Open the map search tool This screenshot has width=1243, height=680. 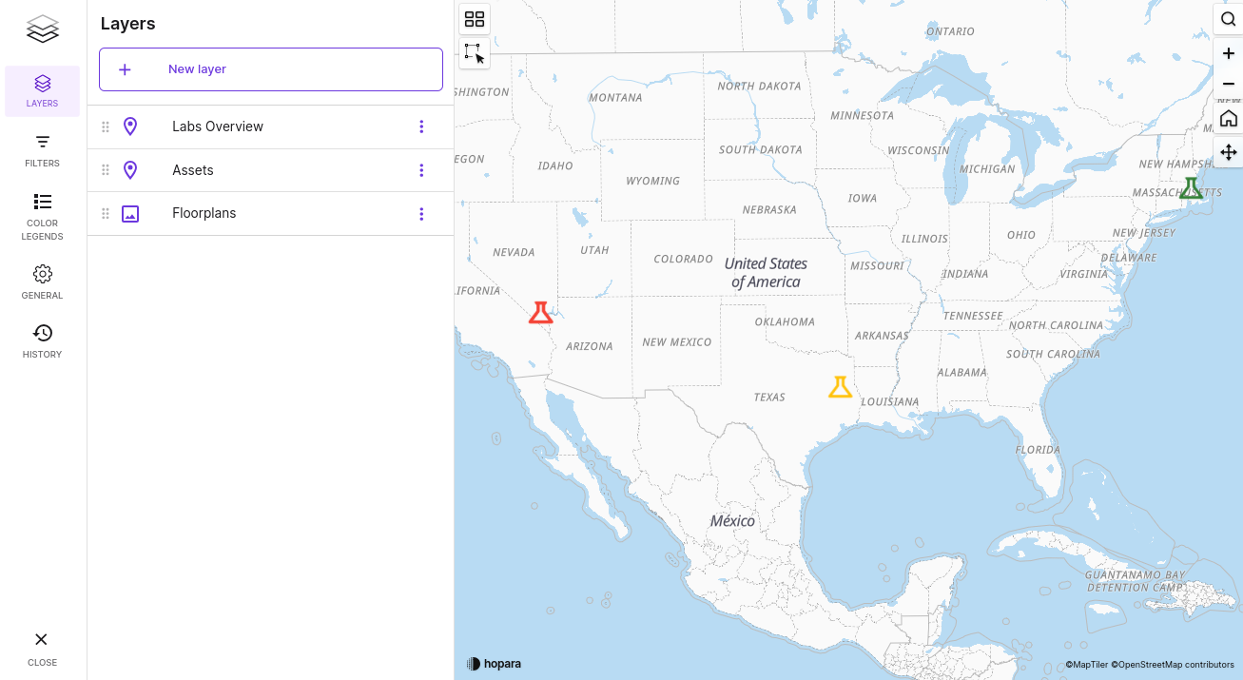[x=1228, y=19]
